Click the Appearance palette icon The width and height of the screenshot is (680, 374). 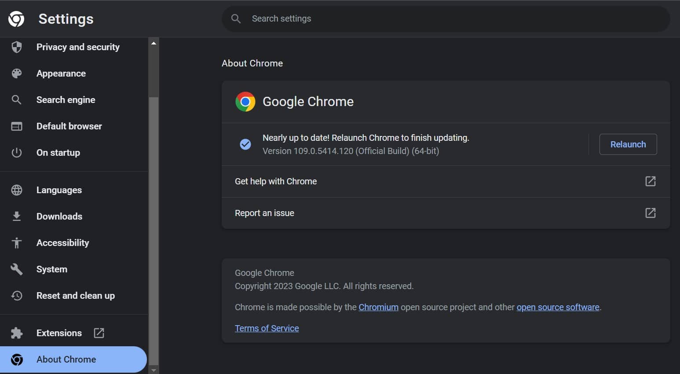tap(16, 73)
